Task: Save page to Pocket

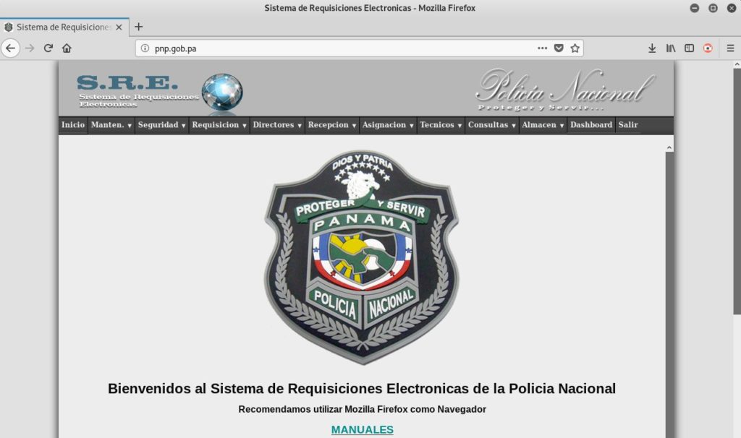Action: pyautogui.click(x=559, y=48)
